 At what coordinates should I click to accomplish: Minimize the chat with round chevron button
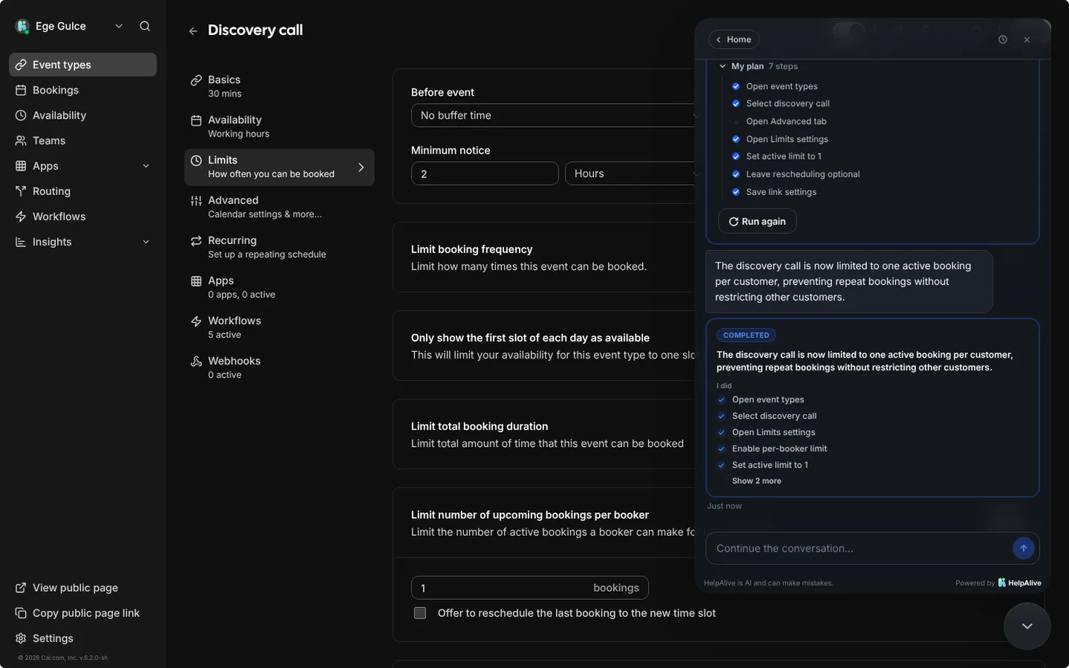tap(1027, 626)
